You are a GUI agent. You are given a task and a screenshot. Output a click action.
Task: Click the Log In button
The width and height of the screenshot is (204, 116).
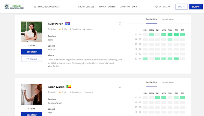(x=182, y=7)
